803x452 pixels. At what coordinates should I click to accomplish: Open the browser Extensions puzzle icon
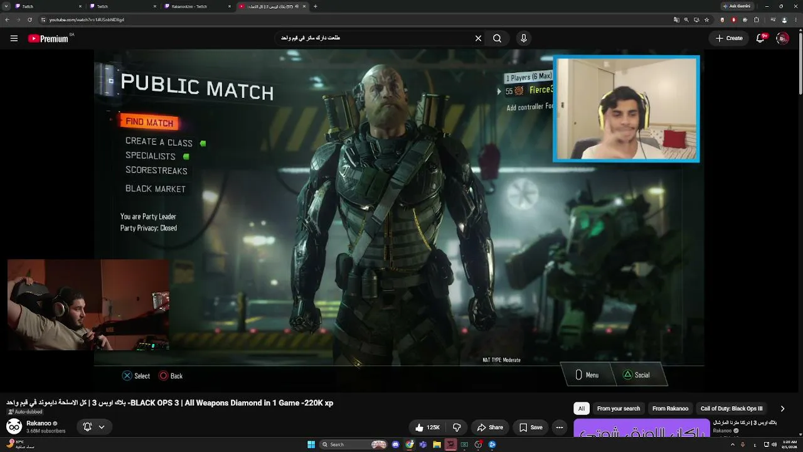pyautogui.click(x=757, y=19)
